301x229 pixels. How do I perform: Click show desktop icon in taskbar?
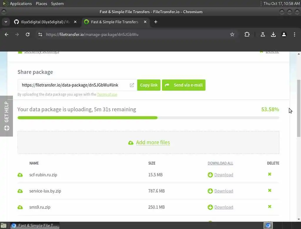[4, 225]
